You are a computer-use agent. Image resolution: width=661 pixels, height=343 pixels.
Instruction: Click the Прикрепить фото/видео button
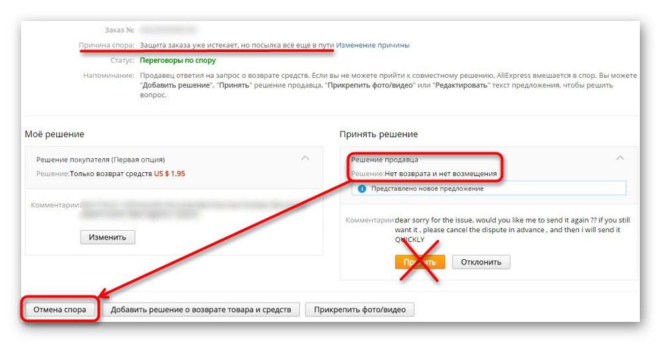360,309
